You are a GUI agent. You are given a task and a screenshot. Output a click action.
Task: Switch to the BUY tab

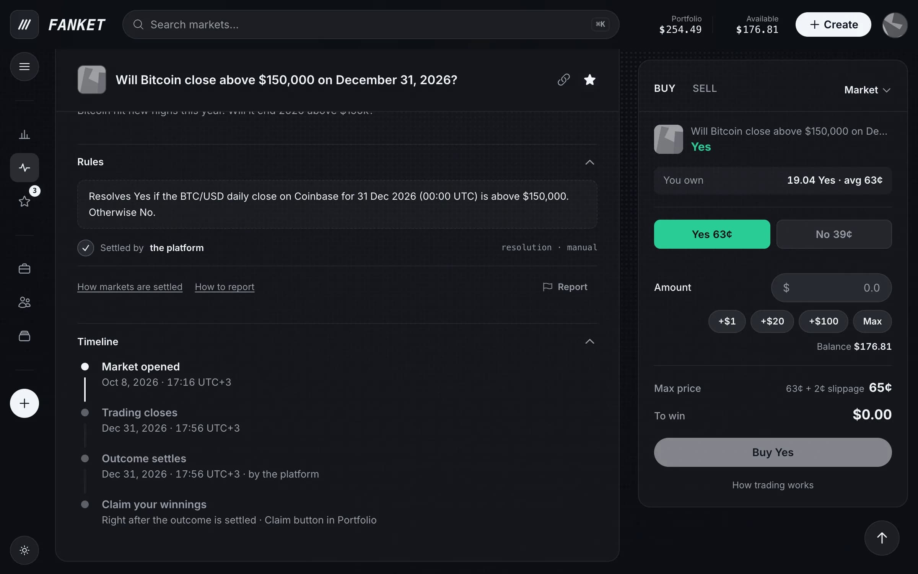tap(664, 88)
